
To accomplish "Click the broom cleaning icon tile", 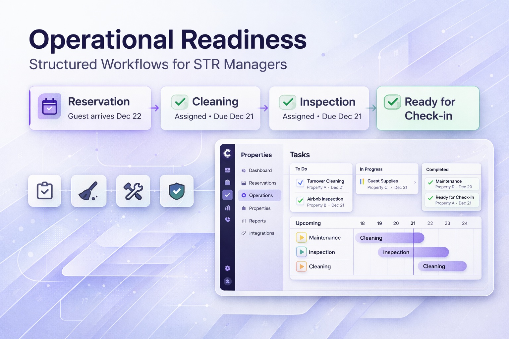I will pyautogui.click(x=88, y=191).
